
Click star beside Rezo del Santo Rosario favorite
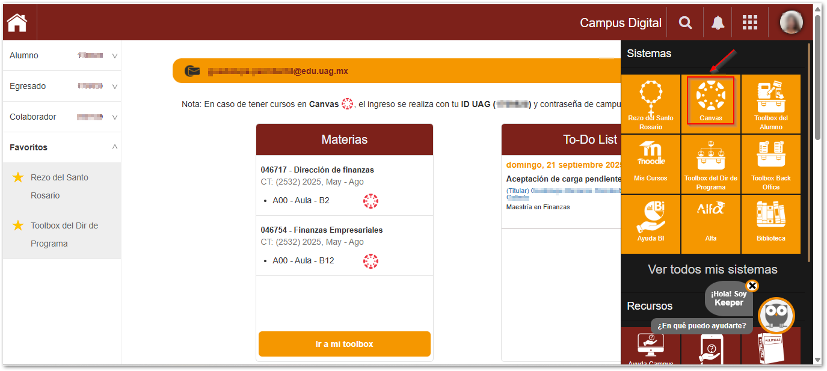18,177
